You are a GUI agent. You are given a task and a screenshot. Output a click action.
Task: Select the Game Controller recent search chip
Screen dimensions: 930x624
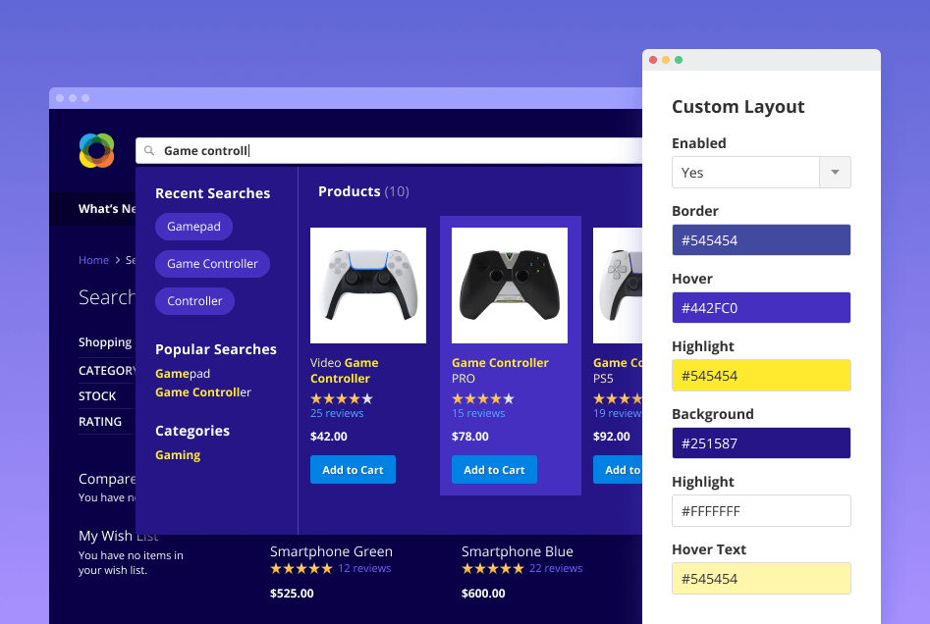point(212,264)
